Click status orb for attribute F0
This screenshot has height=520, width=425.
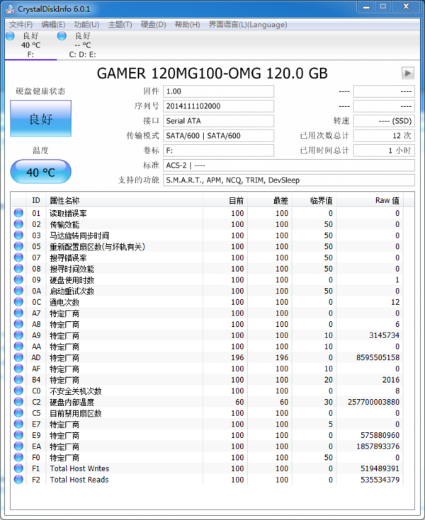(18, 457)
